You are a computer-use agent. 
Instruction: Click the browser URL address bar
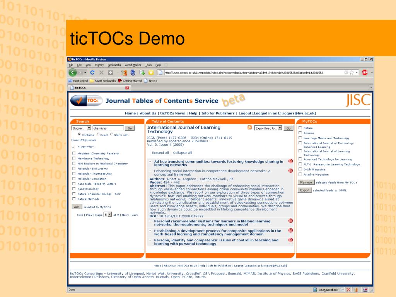254,72
